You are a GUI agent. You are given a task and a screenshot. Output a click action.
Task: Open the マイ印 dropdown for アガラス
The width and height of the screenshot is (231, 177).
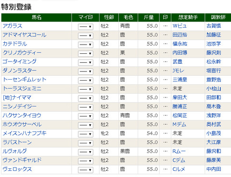click(86, 26)
